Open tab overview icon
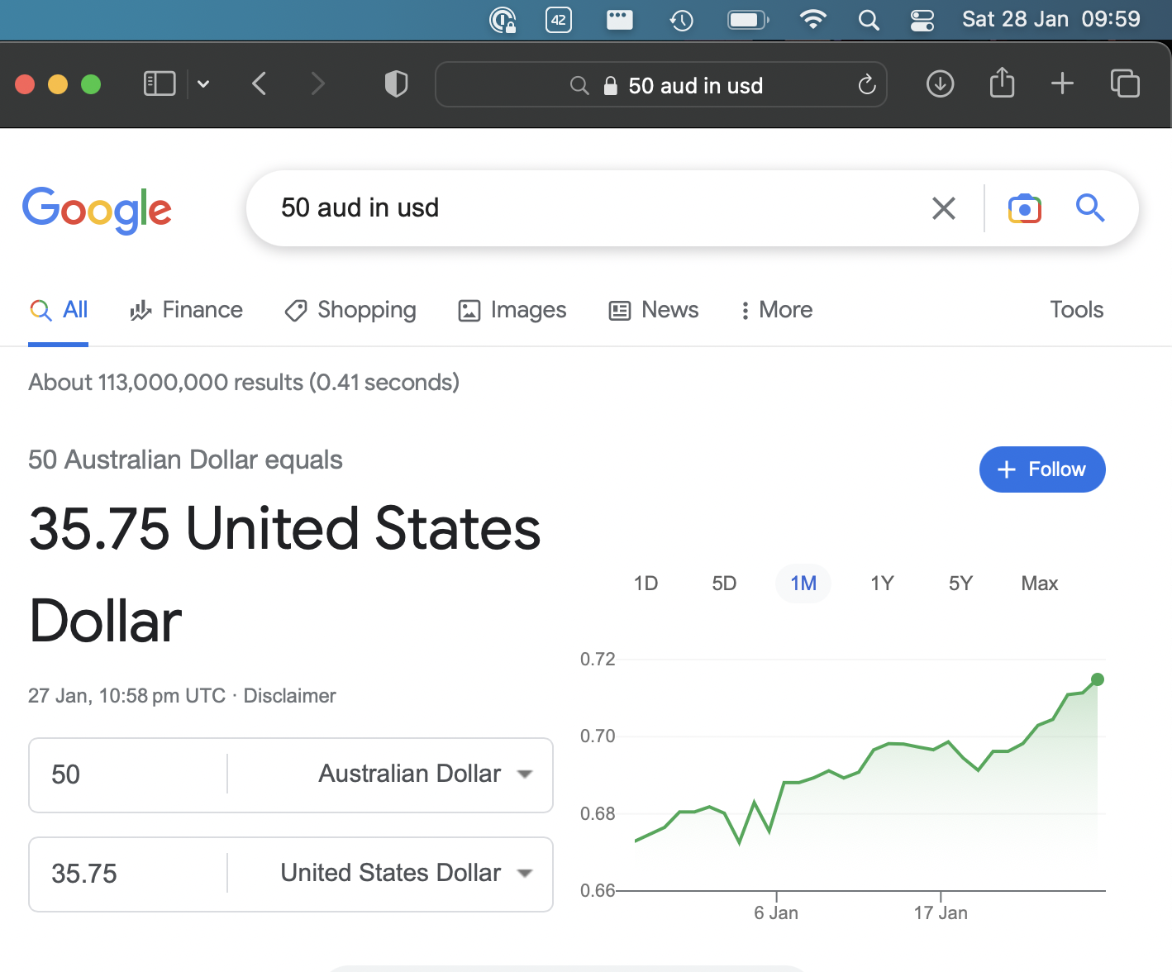1172x972 pixels. pyautogui.click(x=1125, y=83)
